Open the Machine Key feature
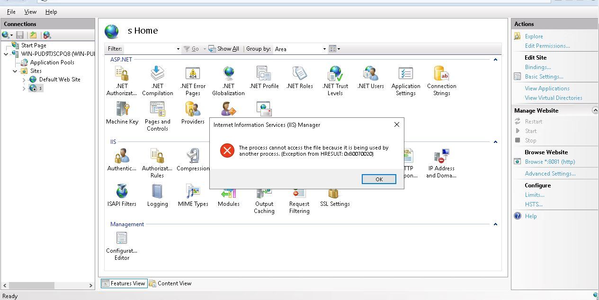The height and width of the screenshot is (300, 599). click(x=122, y=113)
